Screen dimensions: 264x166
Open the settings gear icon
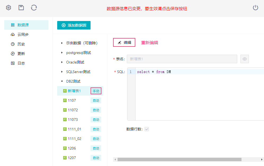[x=8, y=8]
